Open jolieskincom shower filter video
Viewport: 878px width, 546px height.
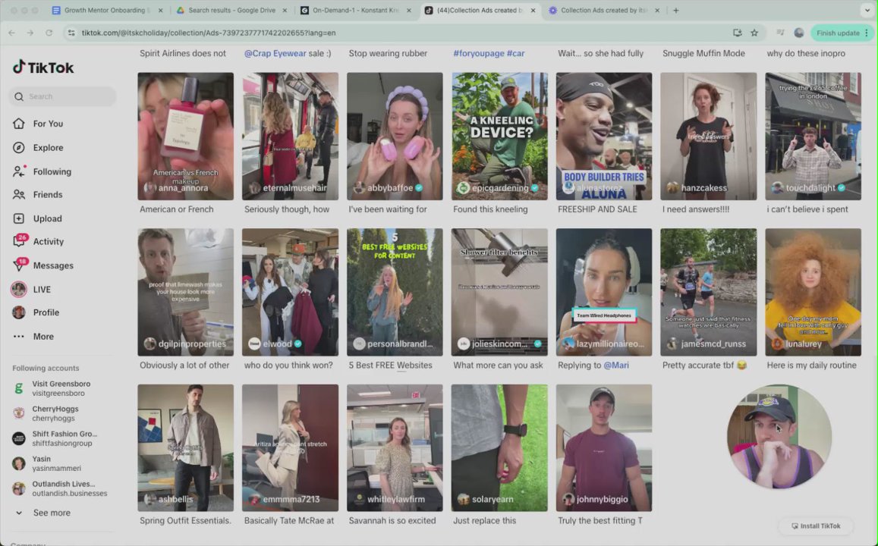coord(499,292)
